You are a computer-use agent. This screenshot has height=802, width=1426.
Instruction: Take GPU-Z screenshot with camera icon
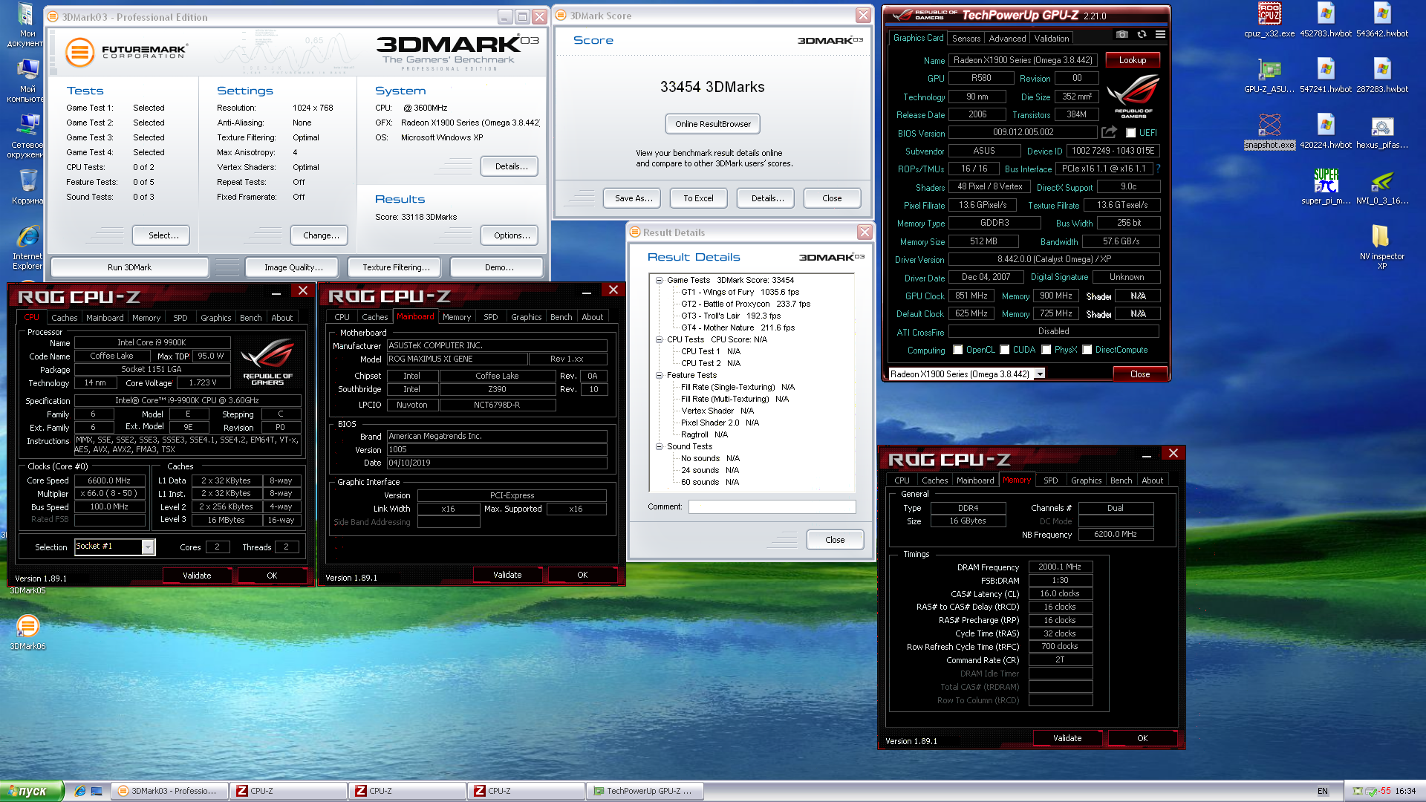point(1121,35)
